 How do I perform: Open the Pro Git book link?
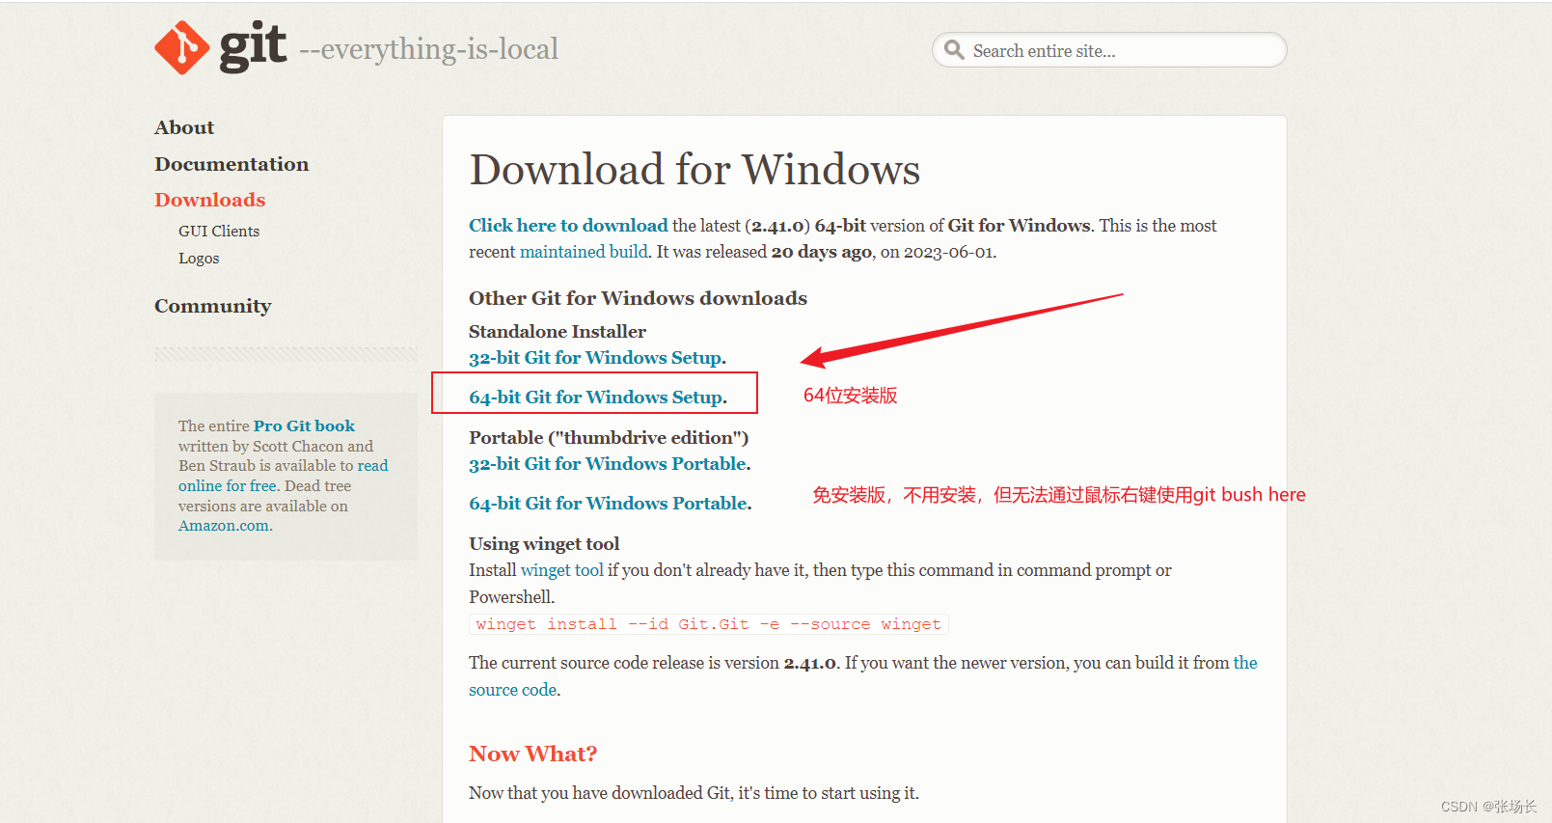click(304, 425)
